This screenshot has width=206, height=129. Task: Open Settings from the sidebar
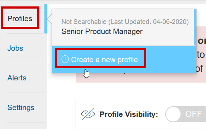coord(21,108)
